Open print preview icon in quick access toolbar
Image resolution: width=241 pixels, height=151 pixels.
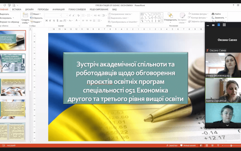pos(14,5)
